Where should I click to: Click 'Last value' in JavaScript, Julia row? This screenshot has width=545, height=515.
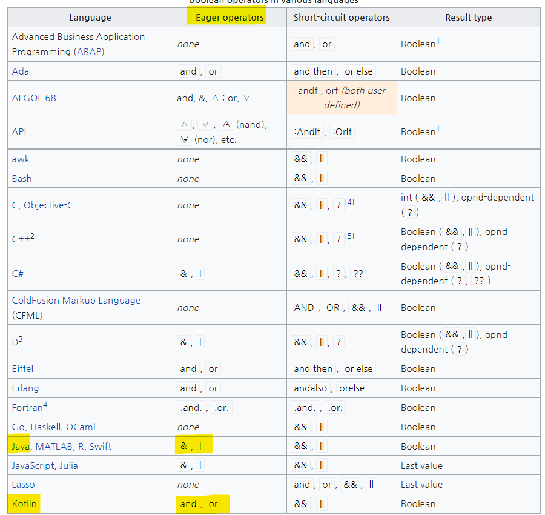(x=421, y=466)
